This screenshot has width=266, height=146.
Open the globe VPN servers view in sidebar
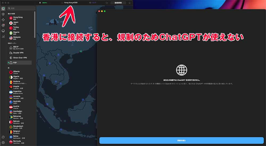coord(3,9)
